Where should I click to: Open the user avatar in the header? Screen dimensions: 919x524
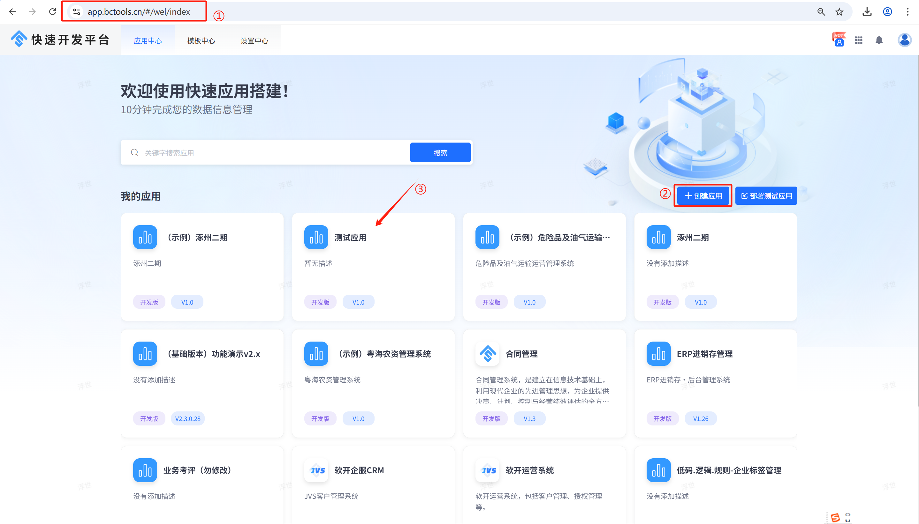tap(904, 40)
